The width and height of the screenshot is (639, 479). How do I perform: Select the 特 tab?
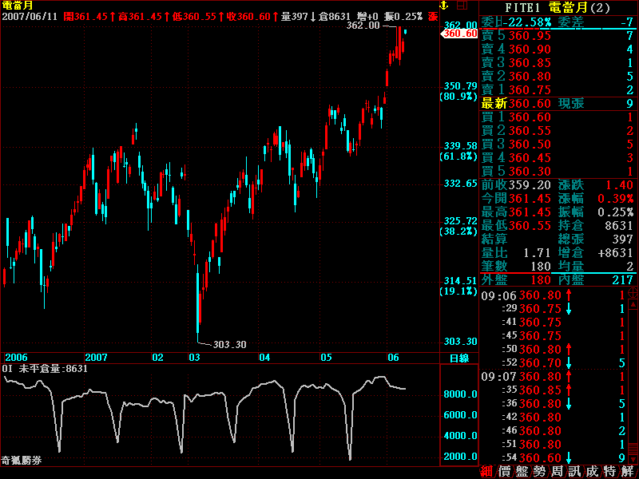[609, 471]
